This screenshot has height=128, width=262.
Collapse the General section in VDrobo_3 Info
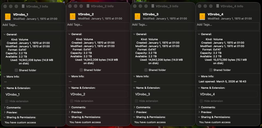134,34
